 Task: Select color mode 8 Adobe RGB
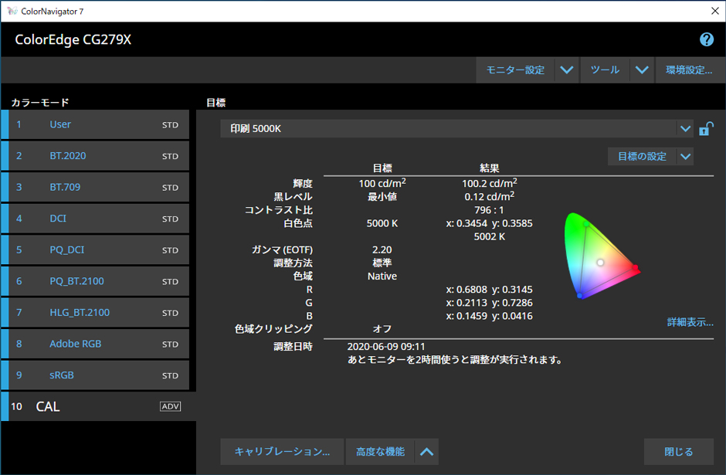click(95, 344)
